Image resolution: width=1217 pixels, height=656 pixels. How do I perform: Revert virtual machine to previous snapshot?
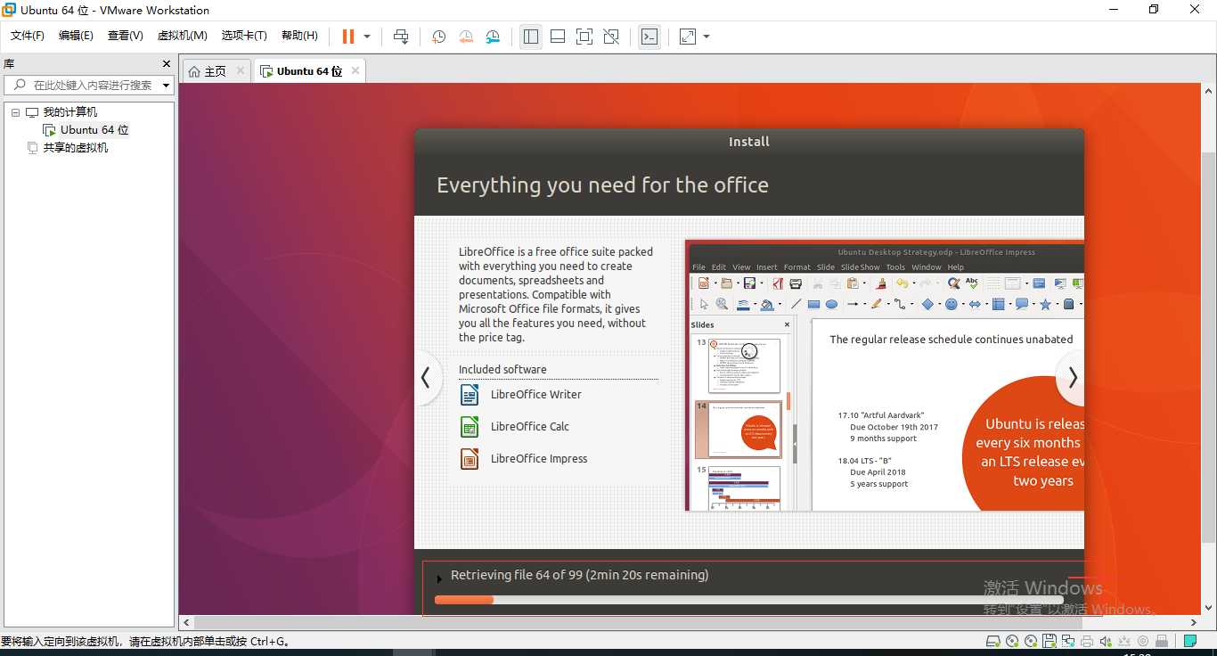tap(466, 37)
